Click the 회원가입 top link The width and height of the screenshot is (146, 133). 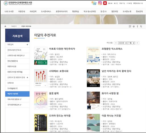tap(122, 3)
